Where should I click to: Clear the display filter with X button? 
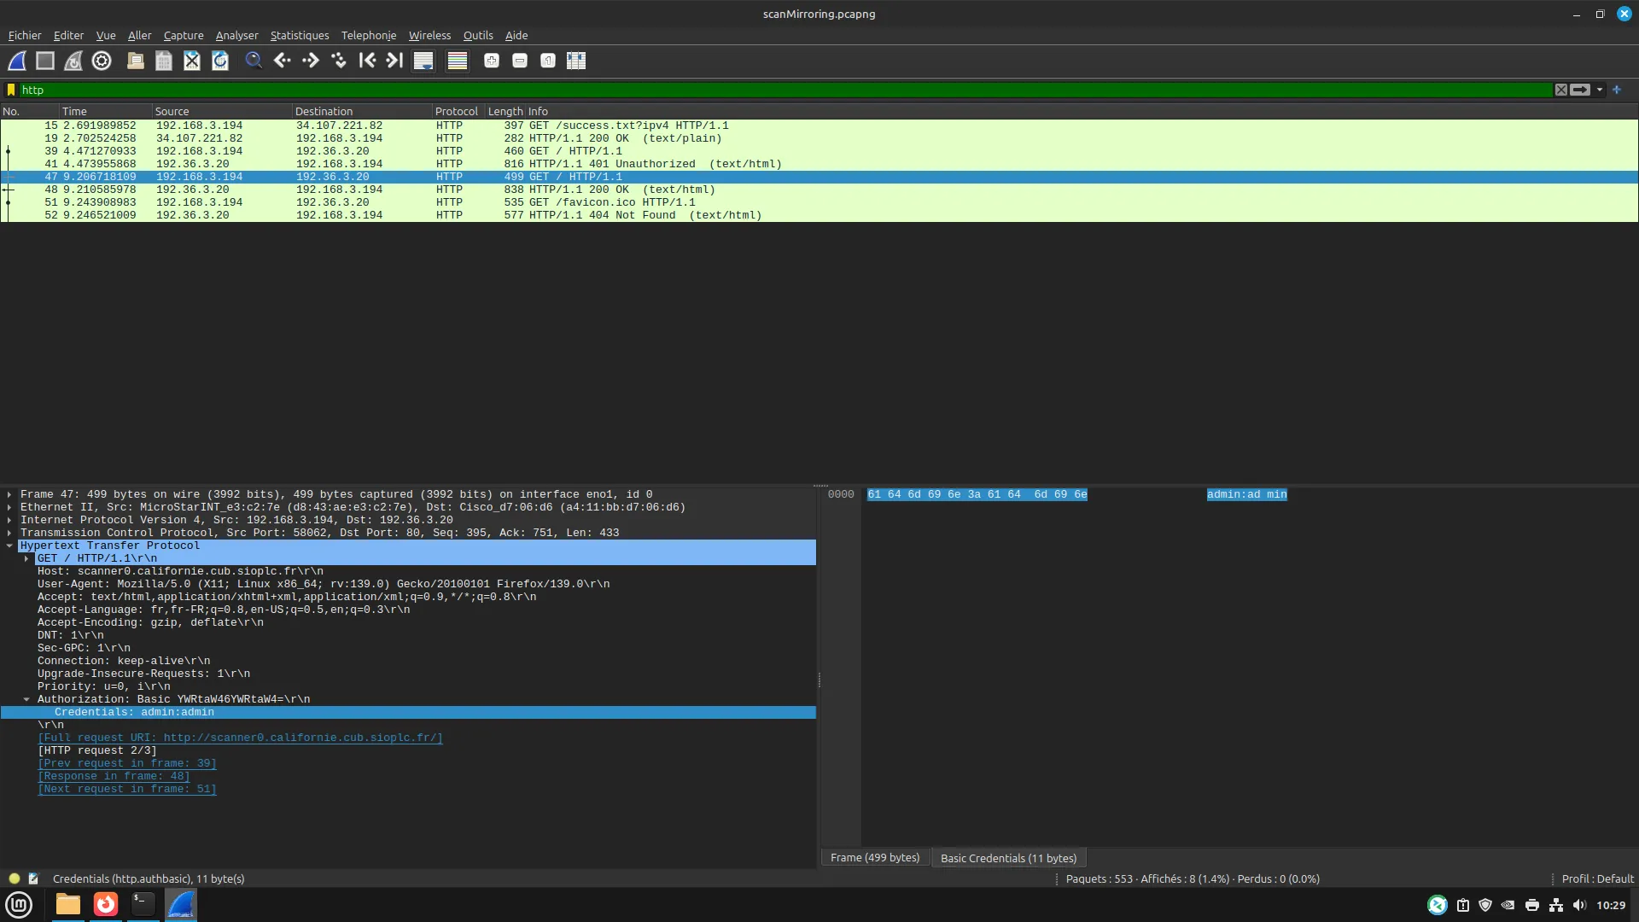pyautogui.click(x=1560, y=90)
